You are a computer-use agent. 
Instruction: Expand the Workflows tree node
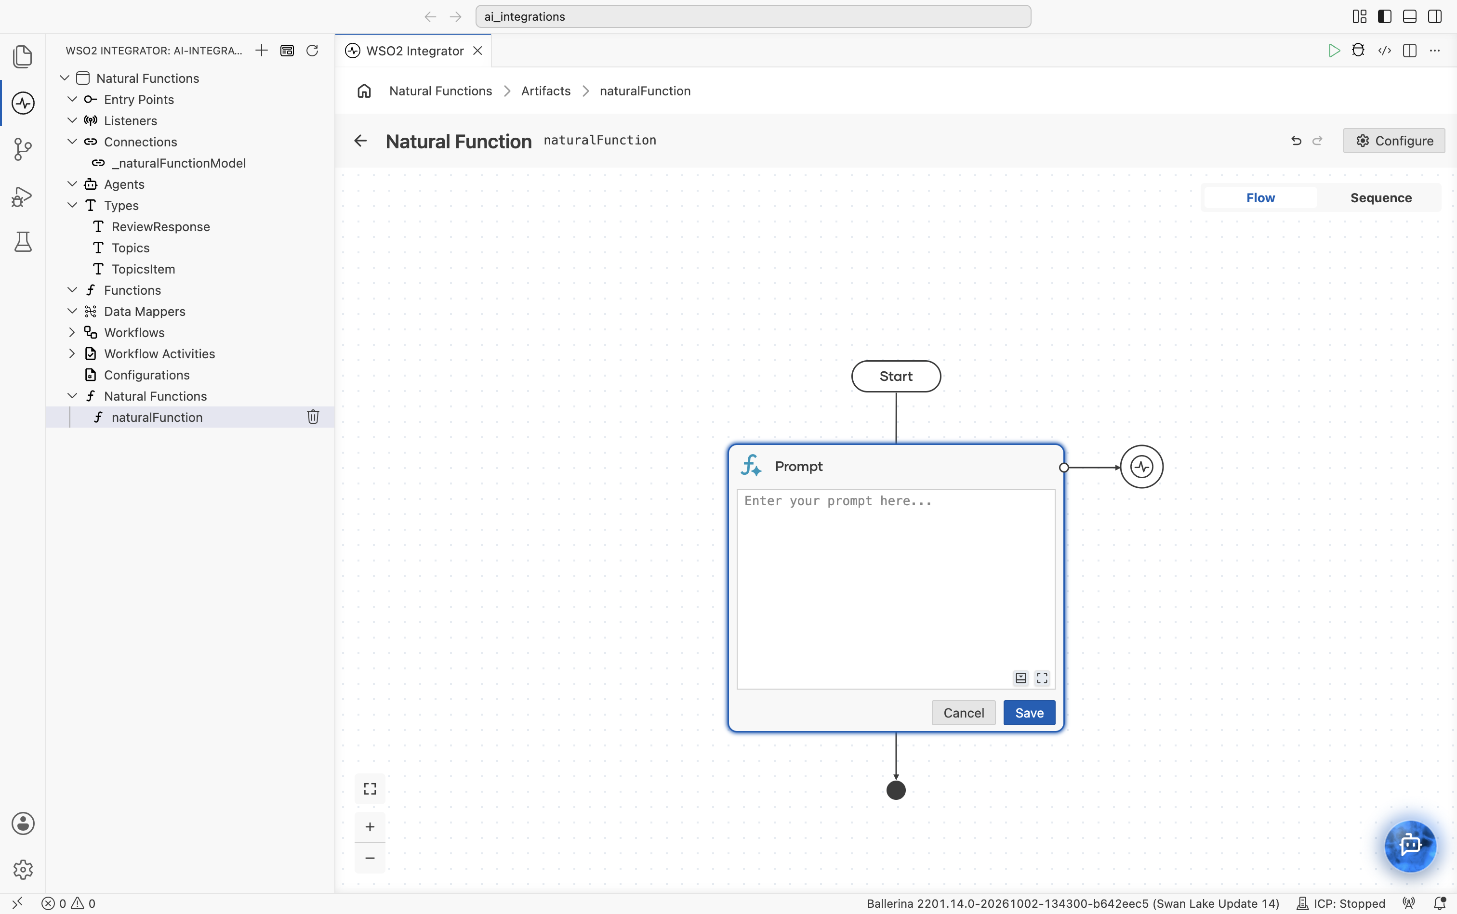tap(72, 332)
